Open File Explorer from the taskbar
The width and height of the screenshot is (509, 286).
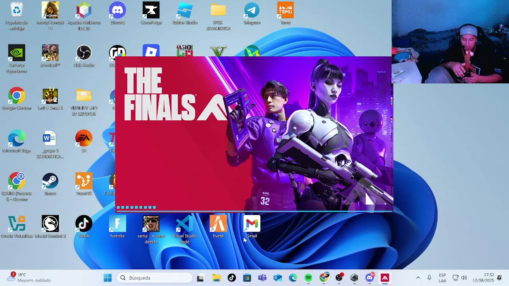(216, 278)
